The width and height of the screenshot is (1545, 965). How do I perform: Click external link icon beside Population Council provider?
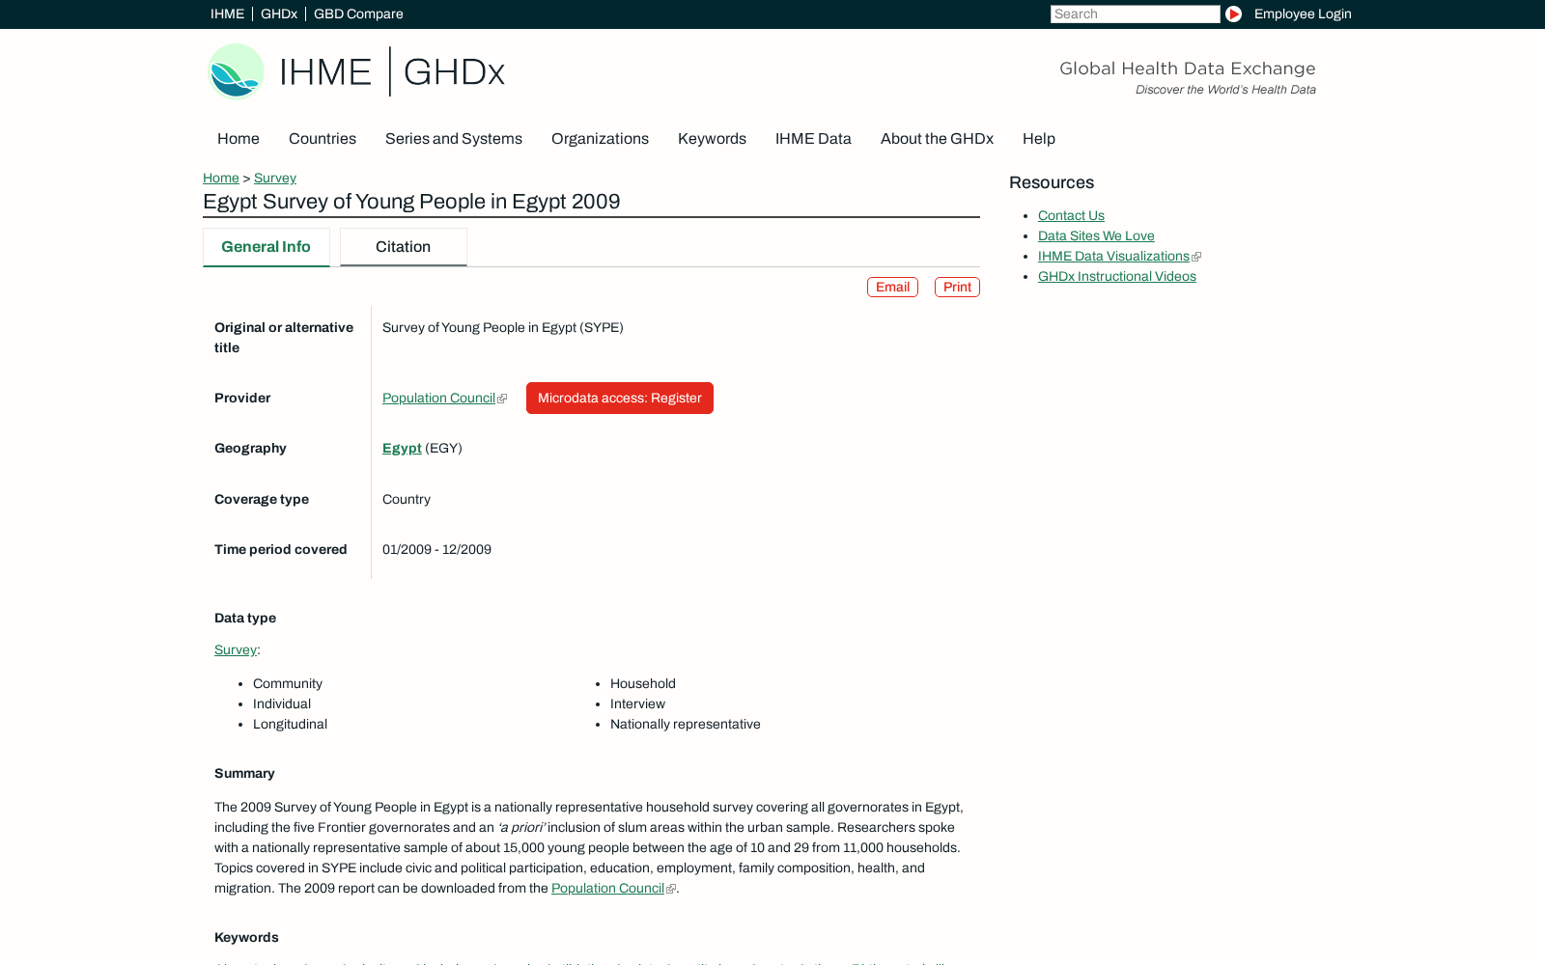pyautogui.click(x=502, y=399)
